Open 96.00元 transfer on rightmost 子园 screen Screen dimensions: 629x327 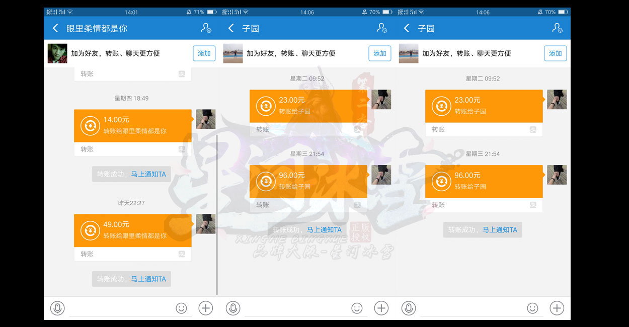(x=484, y=181)
